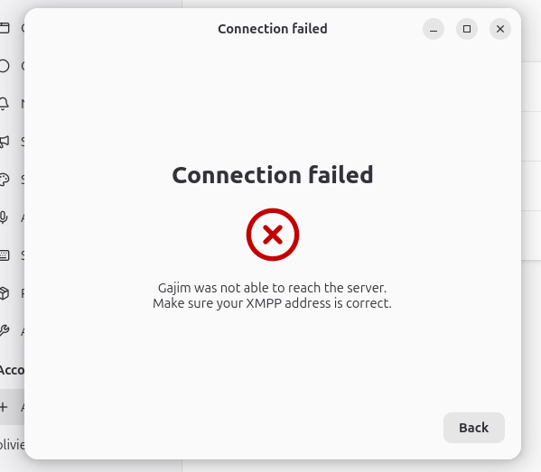This screenshot has width=541, height=472.
Task: Minimize the Connection failed window
Action: (x=434, y=29)
